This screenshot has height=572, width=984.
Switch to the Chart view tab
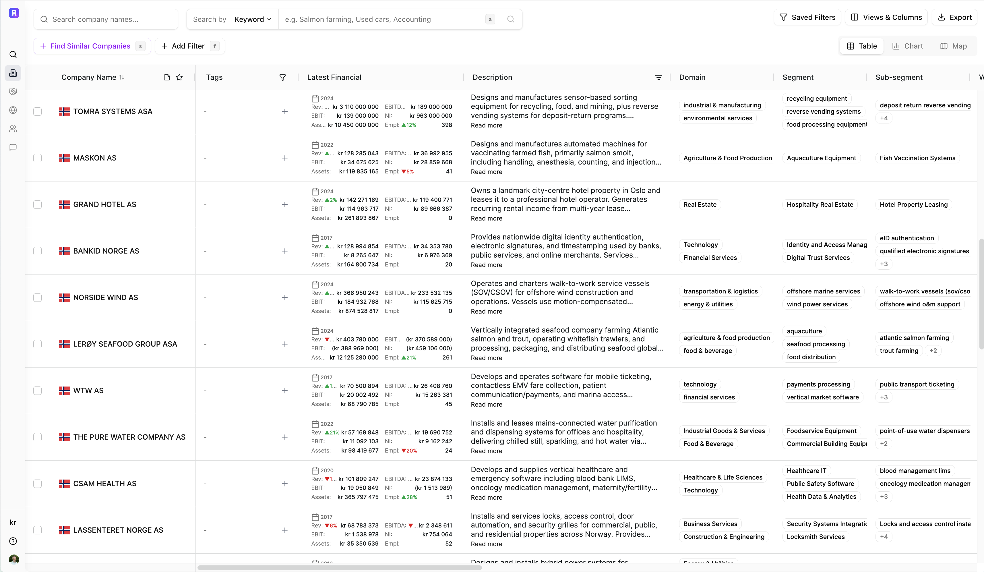908,46
